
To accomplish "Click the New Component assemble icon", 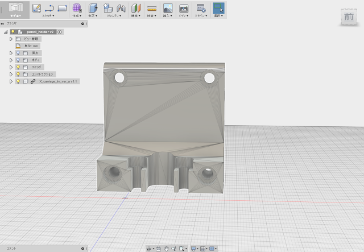I will point(108,8).
